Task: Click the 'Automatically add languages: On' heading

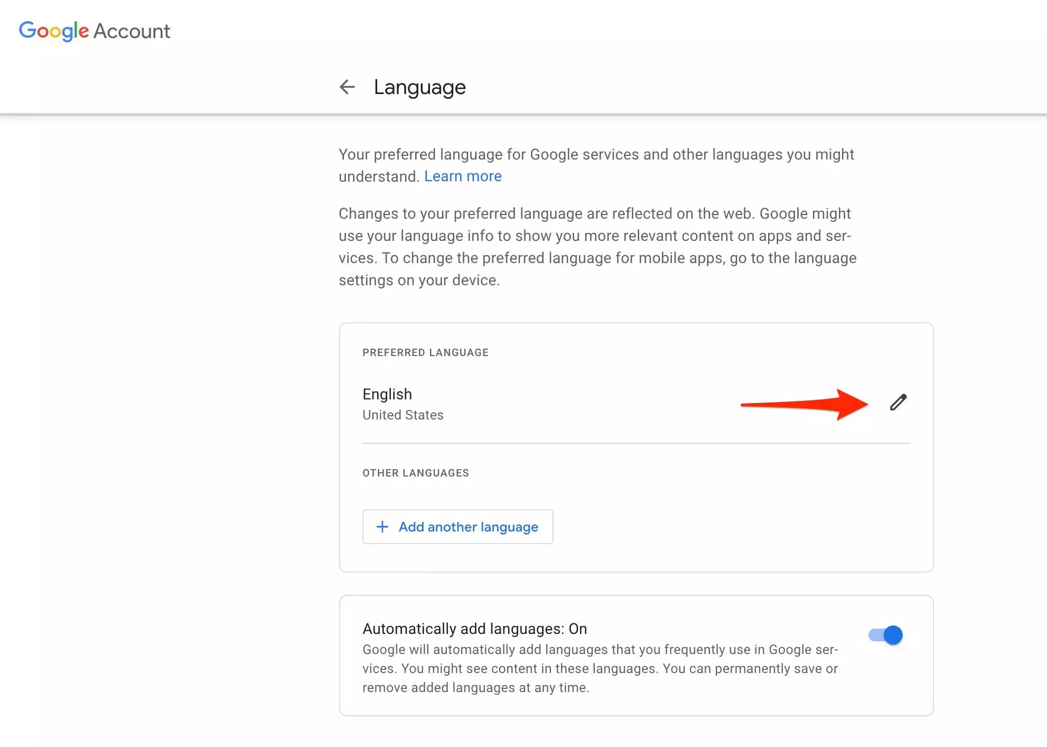Action: pos(474,629)
